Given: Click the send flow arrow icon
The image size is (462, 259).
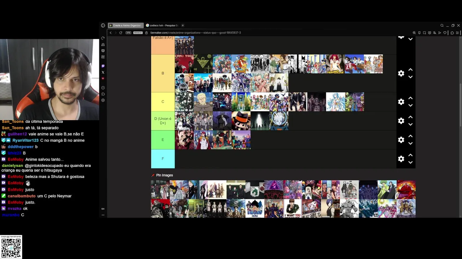Looking at the screenshot, I should tap(440, 33).
